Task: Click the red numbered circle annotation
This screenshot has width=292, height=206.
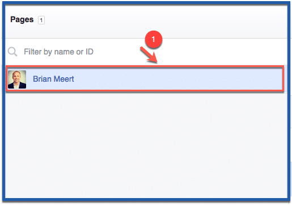Action: [x=154, y=39]
